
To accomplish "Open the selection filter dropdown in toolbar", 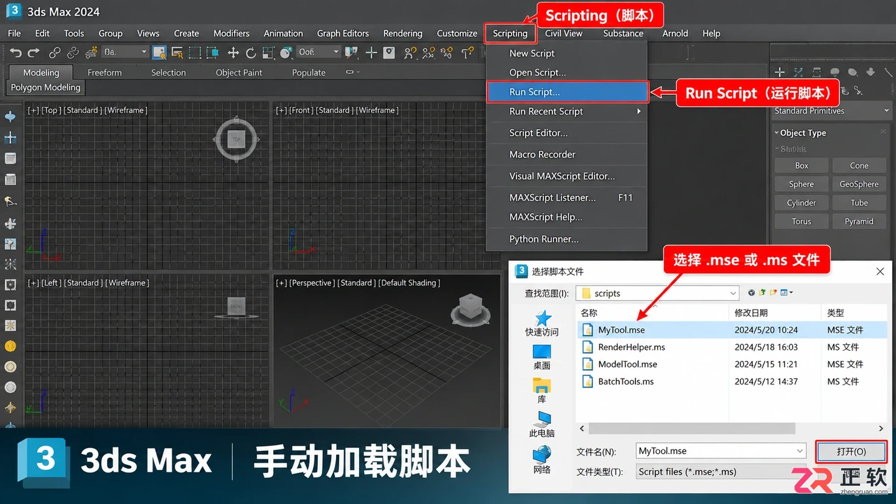I will coord(125,52).
